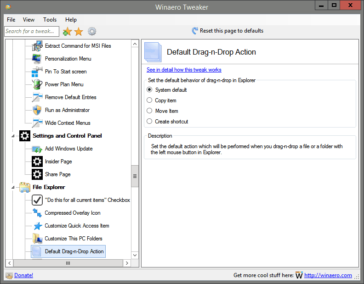The height and width of the screenshot is (284, 364).
Task: Click the Settings and Control Panel gear icon
Action: (x=25, y=136)
